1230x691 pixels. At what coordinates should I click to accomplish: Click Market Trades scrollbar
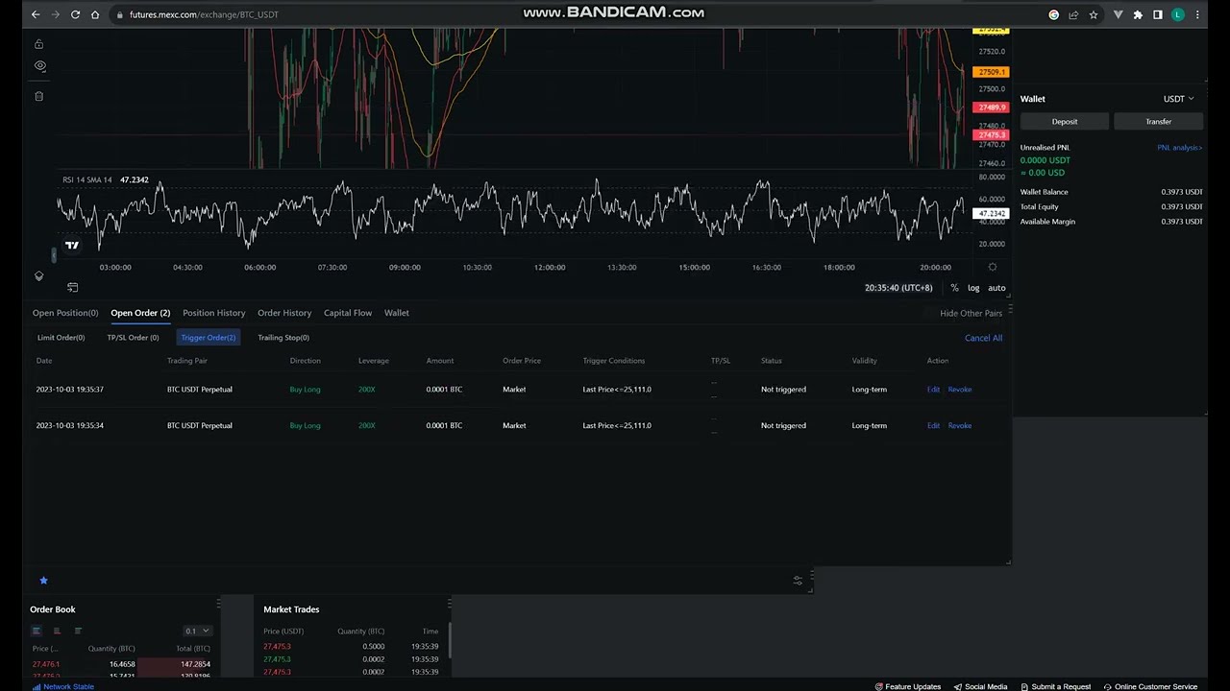449,640
